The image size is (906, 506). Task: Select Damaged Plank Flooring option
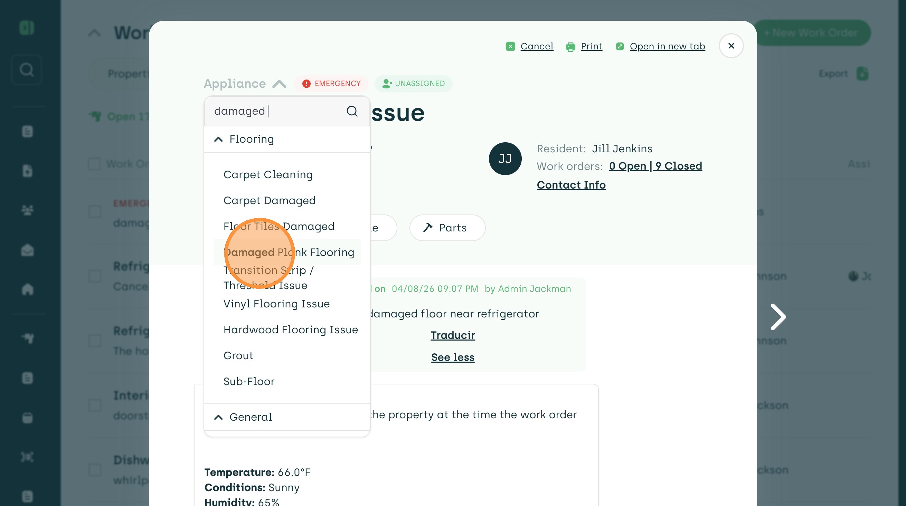click(289, 252)
